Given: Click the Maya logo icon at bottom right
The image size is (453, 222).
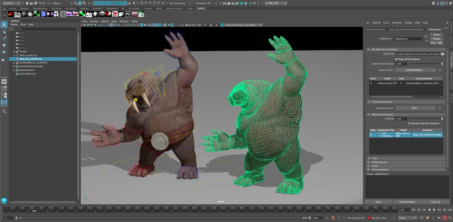Looking at the screenshot, I should pos(4,200).
